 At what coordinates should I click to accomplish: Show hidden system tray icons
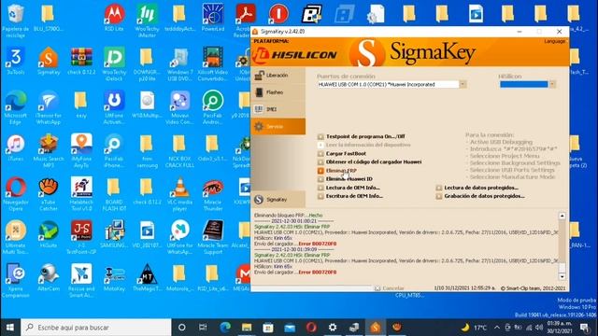pos(496,328)
